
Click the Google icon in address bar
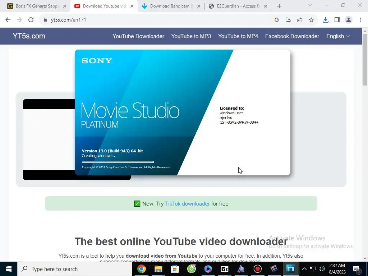277,20
